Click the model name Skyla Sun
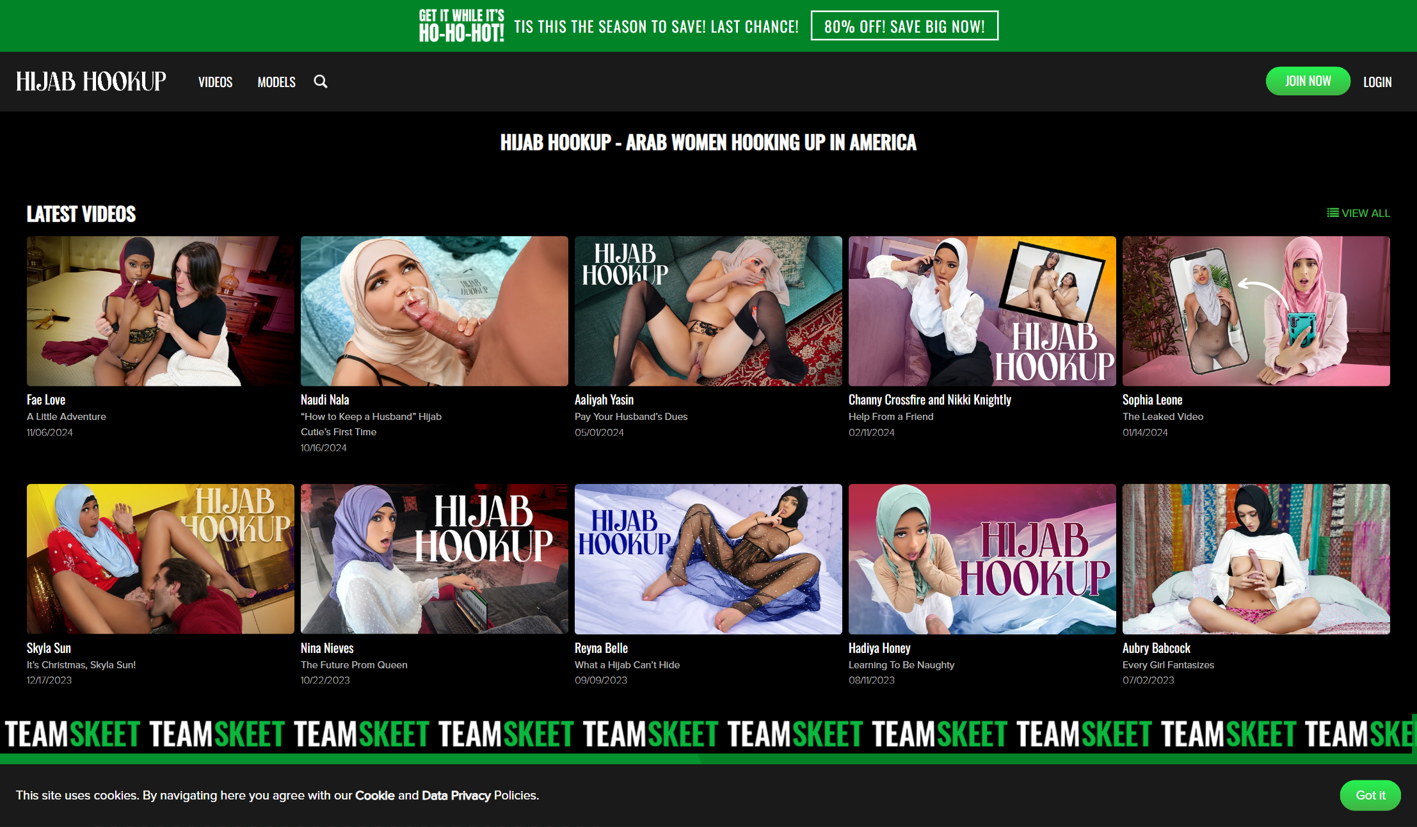 pos(49,648)
